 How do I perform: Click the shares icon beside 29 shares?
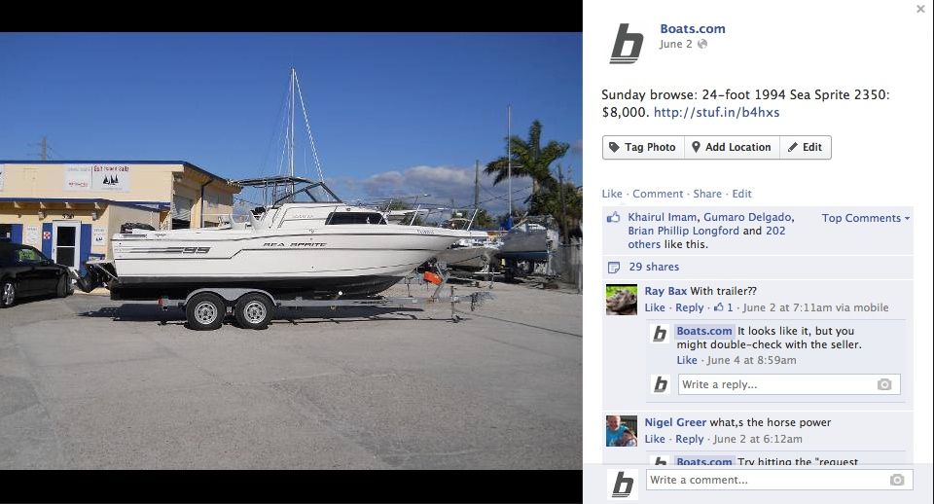pyautogui.click(x=614, y=268)
